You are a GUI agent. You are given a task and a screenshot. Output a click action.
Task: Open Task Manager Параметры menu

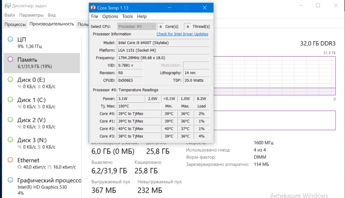pyautogui.click(x=31, y=15)
